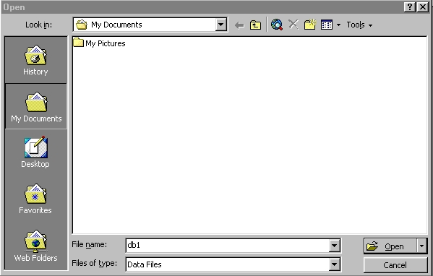Open Favorites in the places bar
The width and height of the screenshot is (433, 276).
click(35, 199)
